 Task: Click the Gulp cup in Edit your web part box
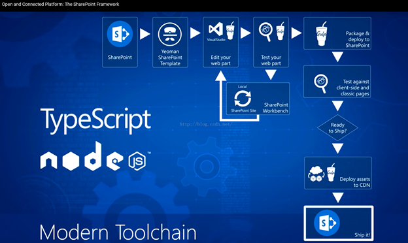coord(230,31)
